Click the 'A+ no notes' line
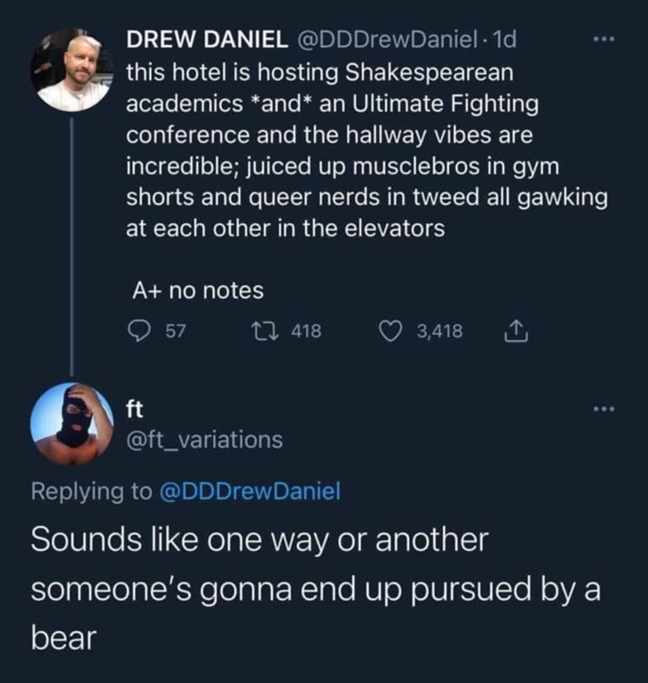This screenshot has height=683, width=648. click(x=197, y=289)
